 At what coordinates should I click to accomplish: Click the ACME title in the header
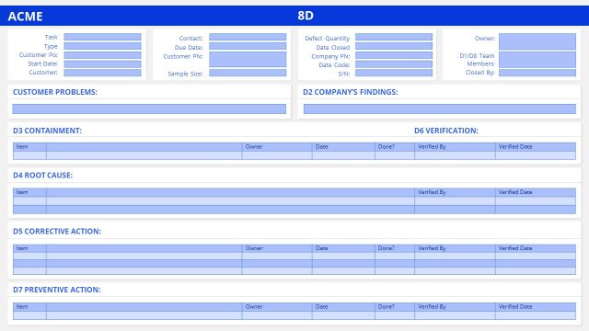(x=25, y=17)
